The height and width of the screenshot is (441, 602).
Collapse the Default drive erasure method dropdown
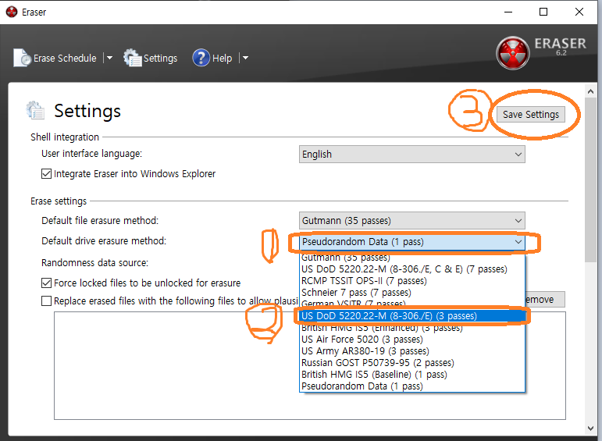(412, 242)
